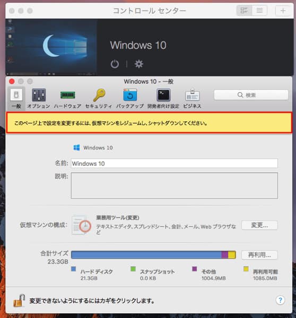Click the lock icon to prevent changes
296x318 pixels.
[x=19, y=301]
